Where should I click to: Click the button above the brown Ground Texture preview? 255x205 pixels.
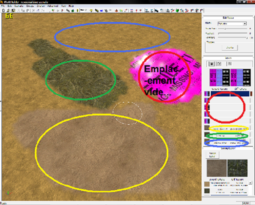click(x=212, y=155)
